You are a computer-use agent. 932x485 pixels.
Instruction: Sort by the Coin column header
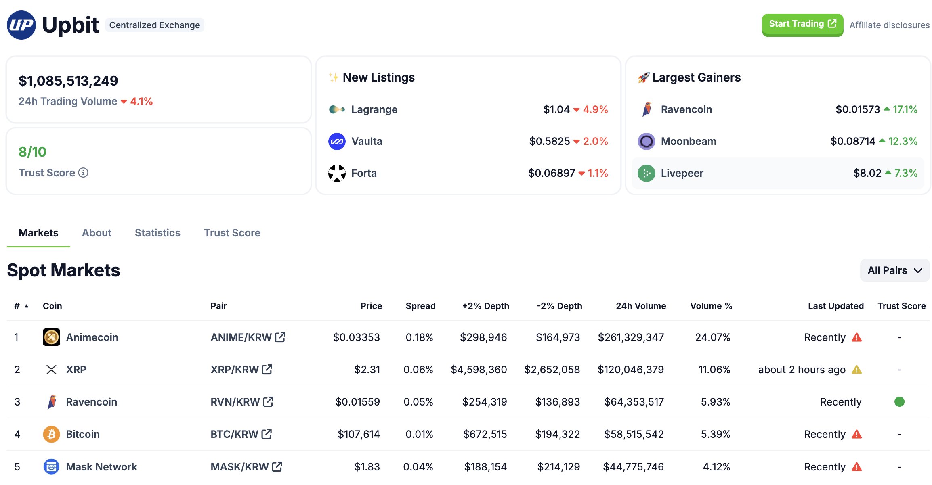pos(52,306)
